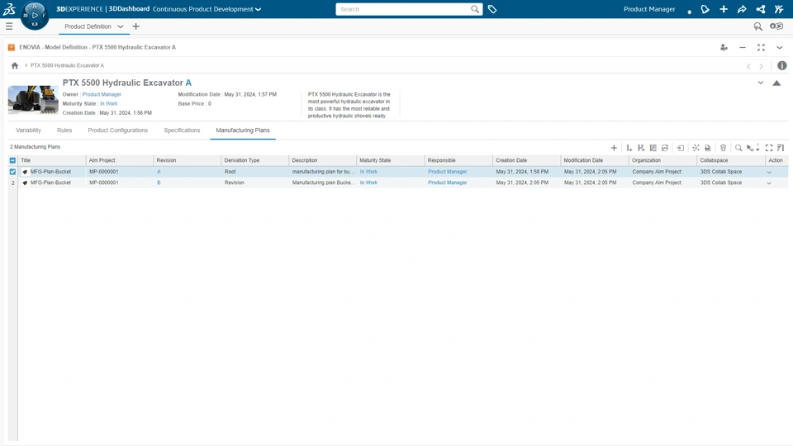
Task: Select row 2 via its row number cell
Action: 12,183
